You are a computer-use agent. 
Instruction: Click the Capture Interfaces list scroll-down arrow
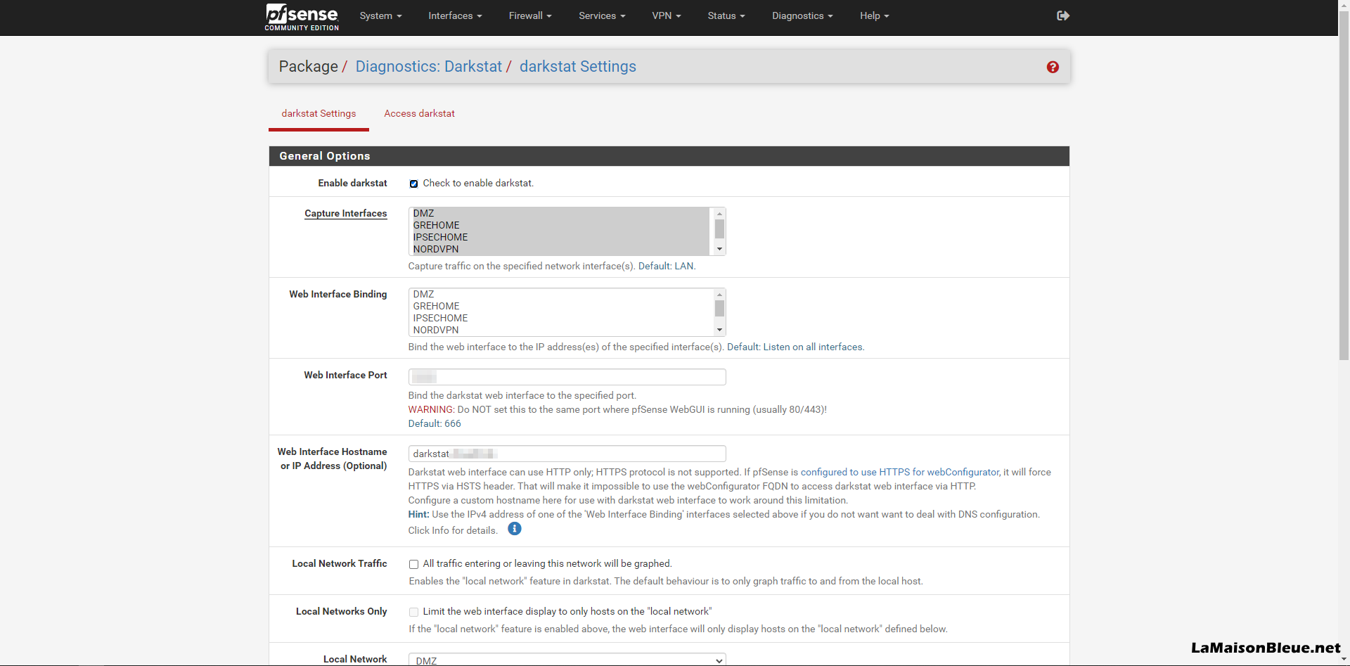click(719, 249)
